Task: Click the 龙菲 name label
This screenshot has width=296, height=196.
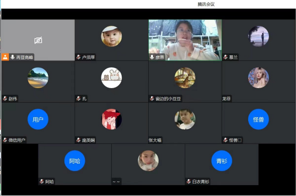Action: (226, 99)
